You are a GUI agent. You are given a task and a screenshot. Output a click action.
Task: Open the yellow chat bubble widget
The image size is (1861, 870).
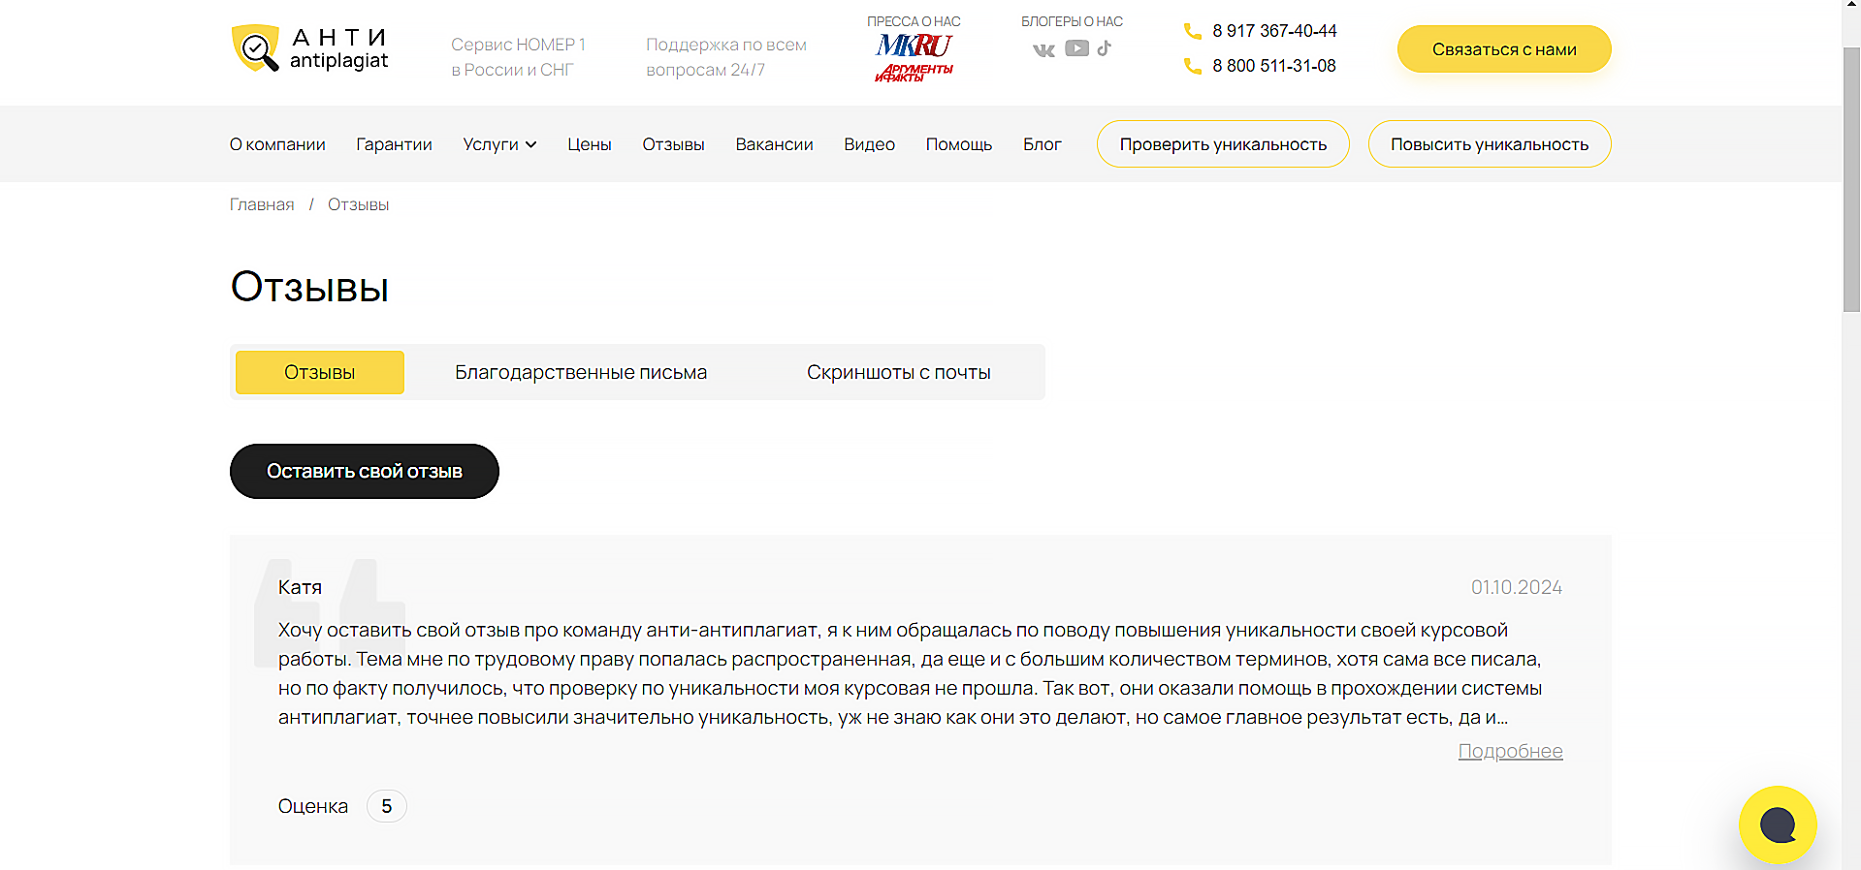[1778, 824]
